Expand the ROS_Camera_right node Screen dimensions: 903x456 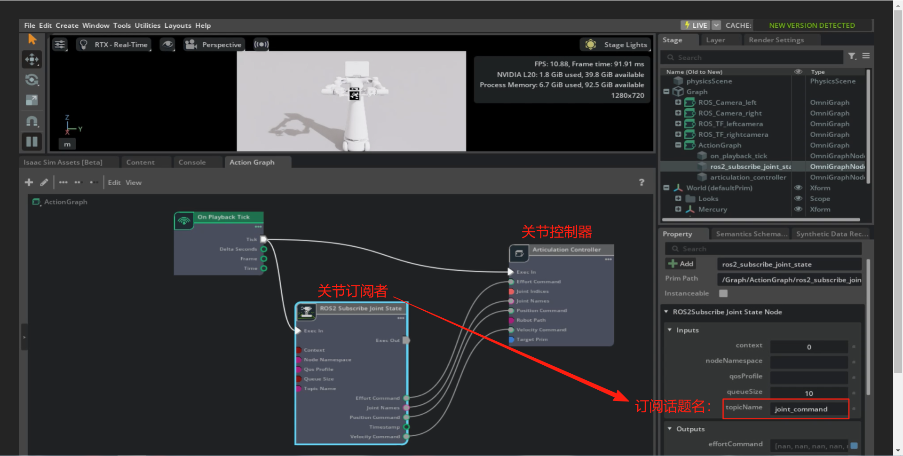pos(678,113)
